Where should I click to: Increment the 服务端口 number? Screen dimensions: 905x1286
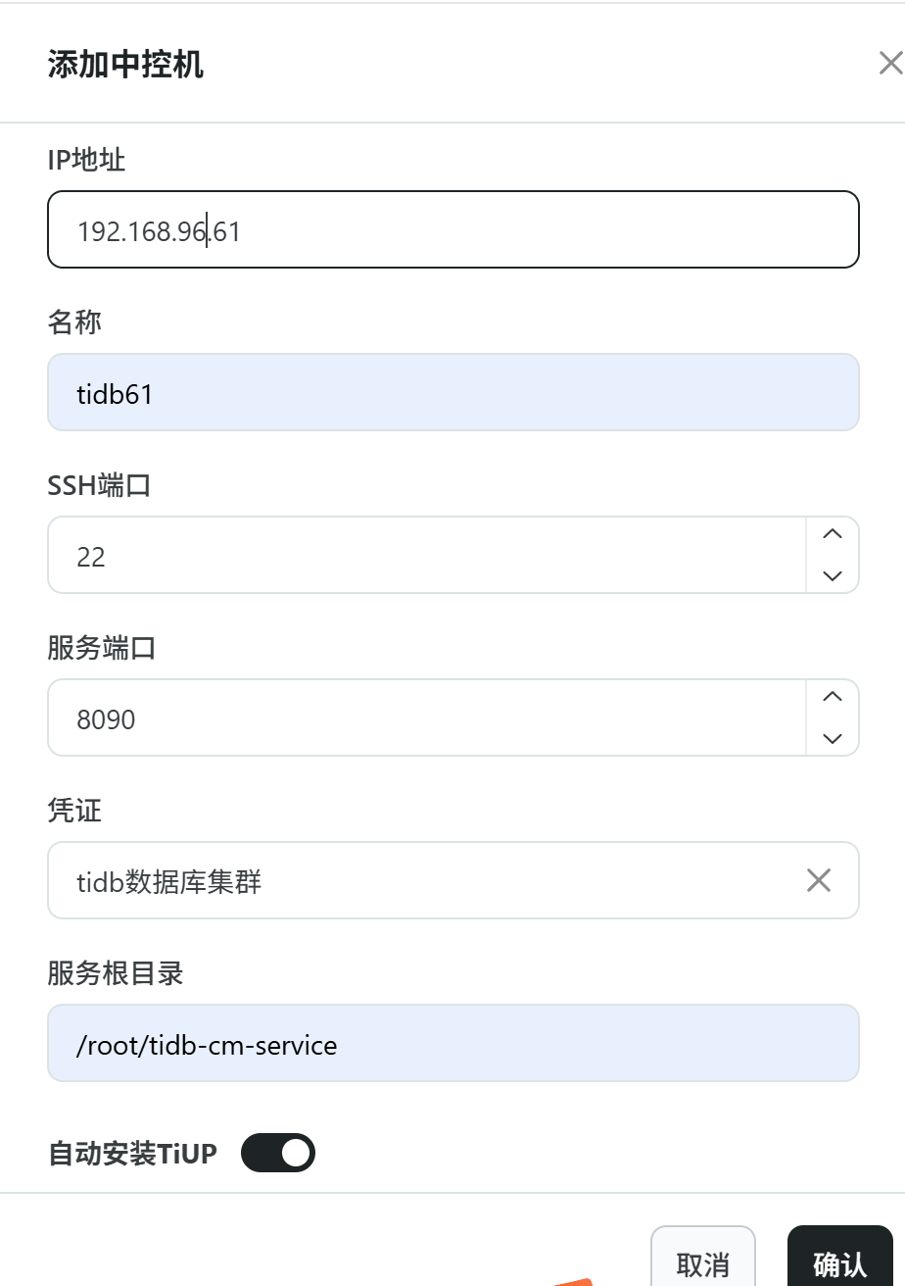(833, 698)
